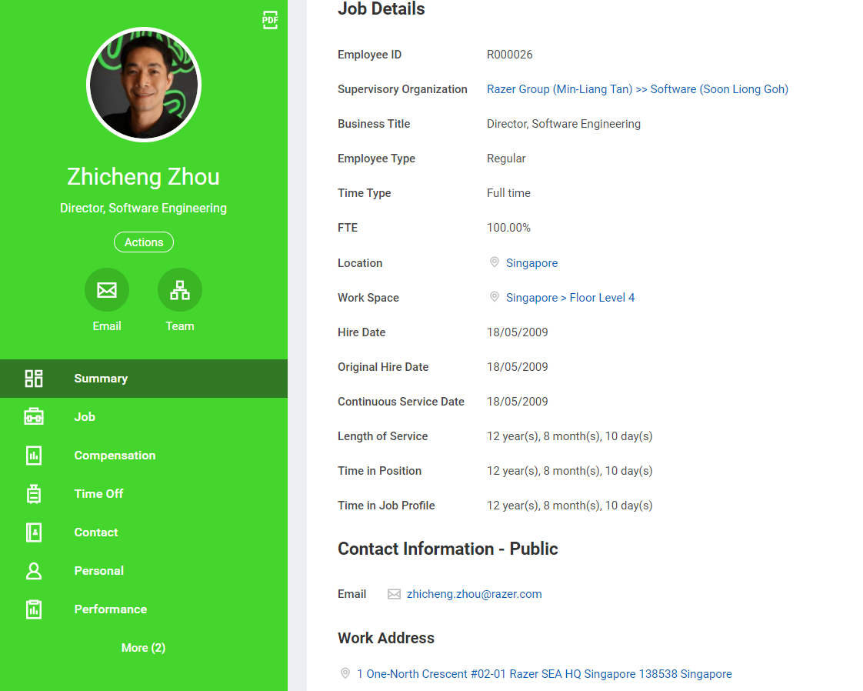This screenshot has width=863, height=691.
Task: Click the Location pin icon beside Singapore
Action: (495, 262)
